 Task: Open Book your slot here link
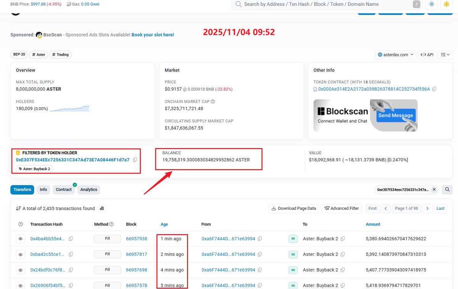coord(153,35)
